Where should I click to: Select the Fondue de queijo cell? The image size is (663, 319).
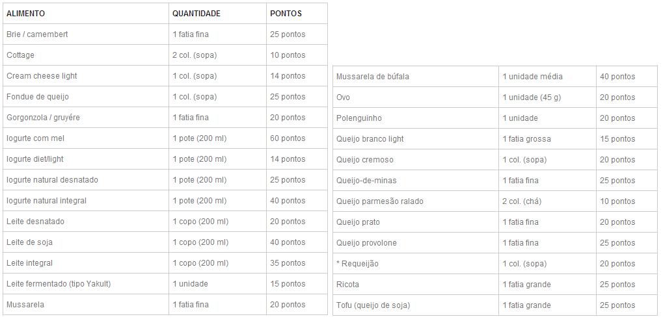pyautogui.click(x=38, y=97)
